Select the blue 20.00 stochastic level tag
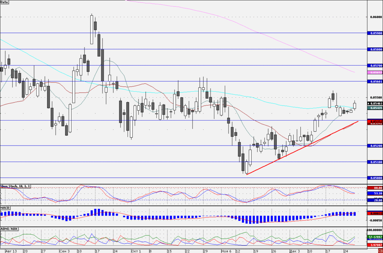This screenshot has height=253, width=383. (x=375, y=200)
